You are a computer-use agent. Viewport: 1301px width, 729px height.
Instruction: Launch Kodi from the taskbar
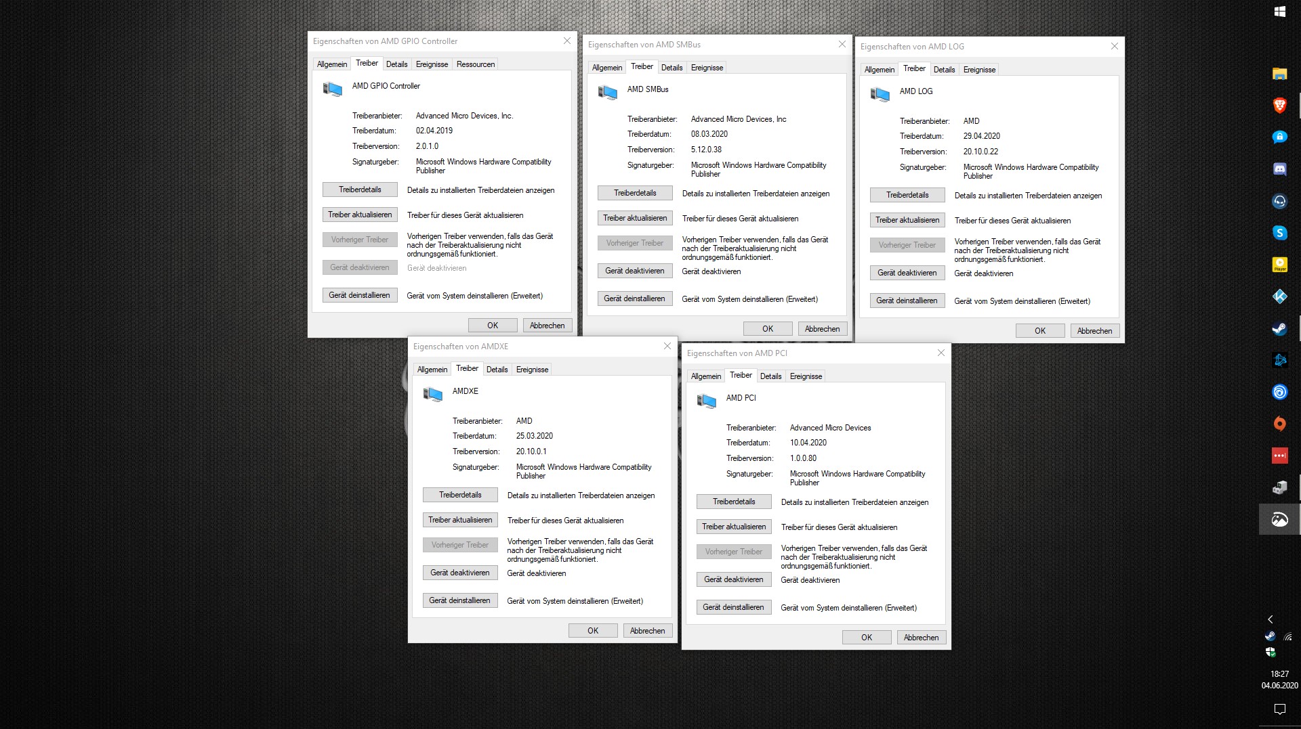[x=1279, y=296]
